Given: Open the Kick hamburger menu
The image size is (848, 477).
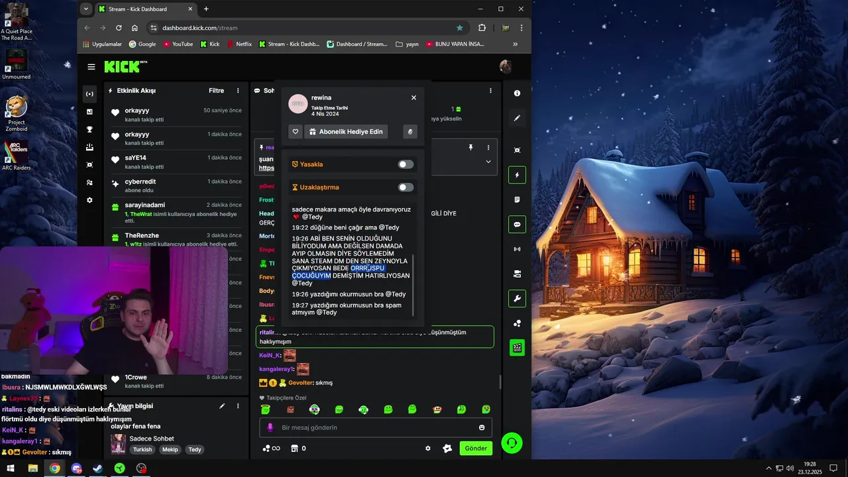Looking at the screenshot, I should click(91, 67).
